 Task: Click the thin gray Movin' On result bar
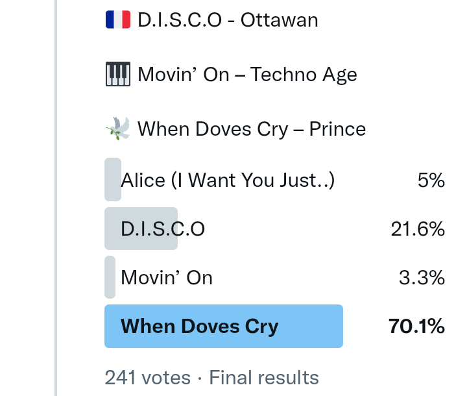pyautogui.click(x=110, y=278)
